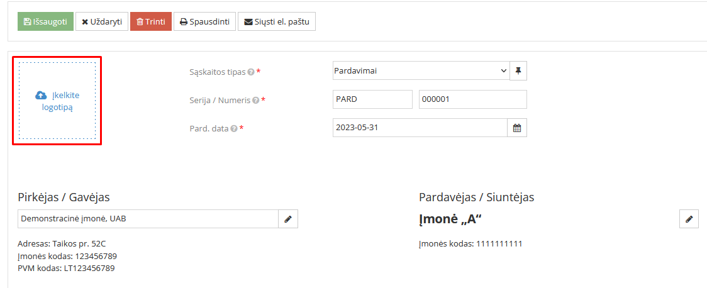Click the Įkelkite logotipą upload link
Viewport: 707px width, 288px height.
(x=66, y=101)
